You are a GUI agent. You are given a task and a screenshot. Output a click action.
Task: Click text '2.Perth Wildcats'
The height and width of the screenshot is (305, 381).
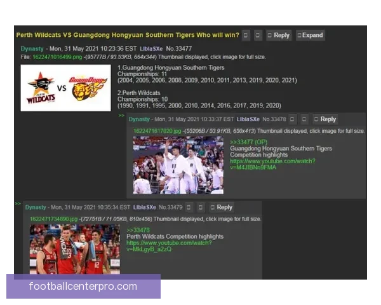[x=138, y=93]
